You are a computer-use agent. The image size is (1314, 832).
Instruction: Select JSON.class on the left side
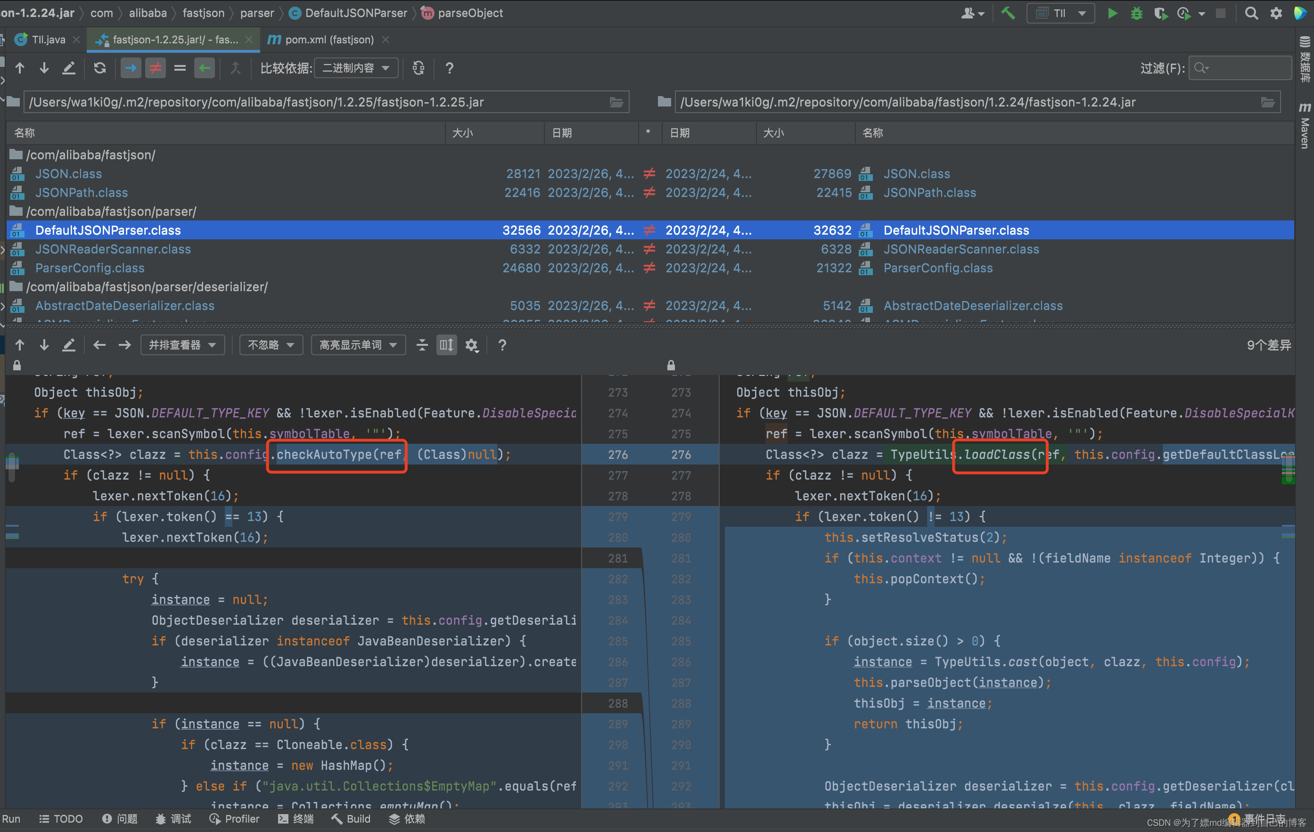pyautogui.click(x=68, y=173)
